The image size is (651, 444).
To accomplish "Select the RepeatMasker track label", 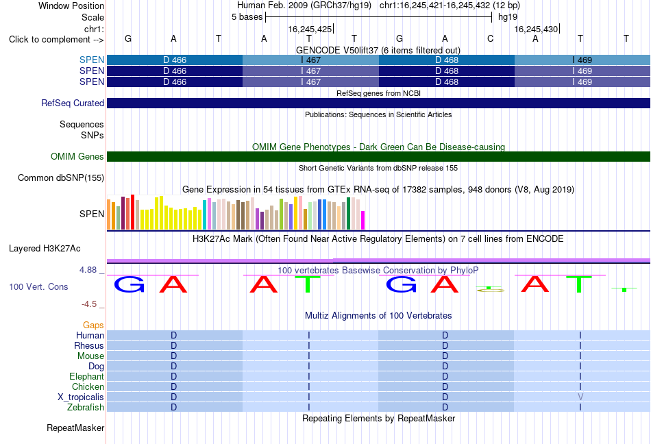I will click(75, 428).
